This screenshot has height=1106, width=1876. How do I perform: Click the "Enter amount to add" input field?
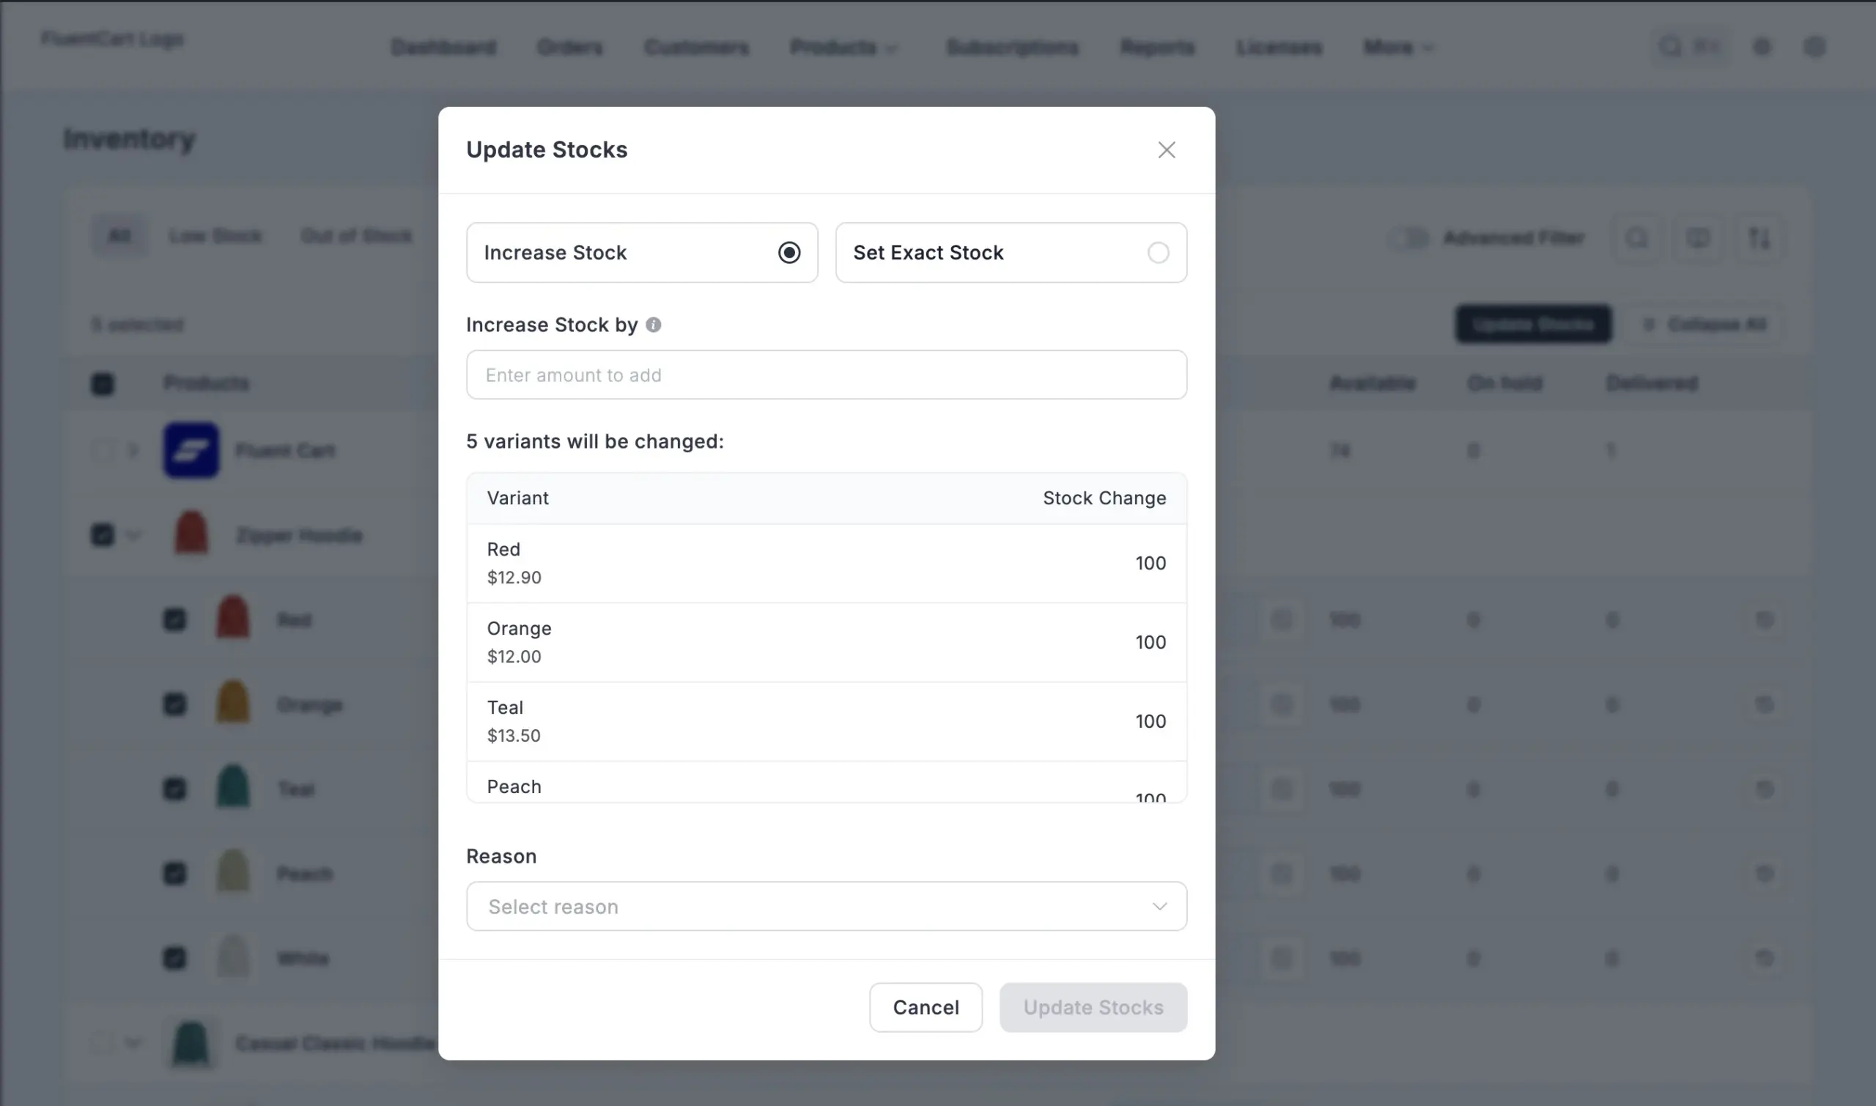pyautogui.click(x=825, y=375)
